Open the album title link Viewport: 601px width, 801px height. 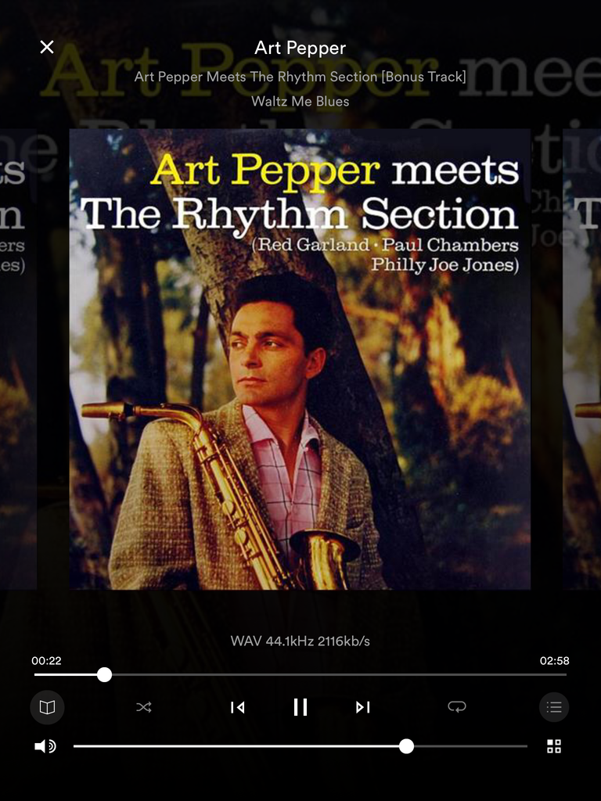click(300, 77)
